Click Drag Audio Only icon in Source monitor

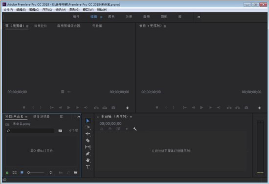tap(69, 92)
